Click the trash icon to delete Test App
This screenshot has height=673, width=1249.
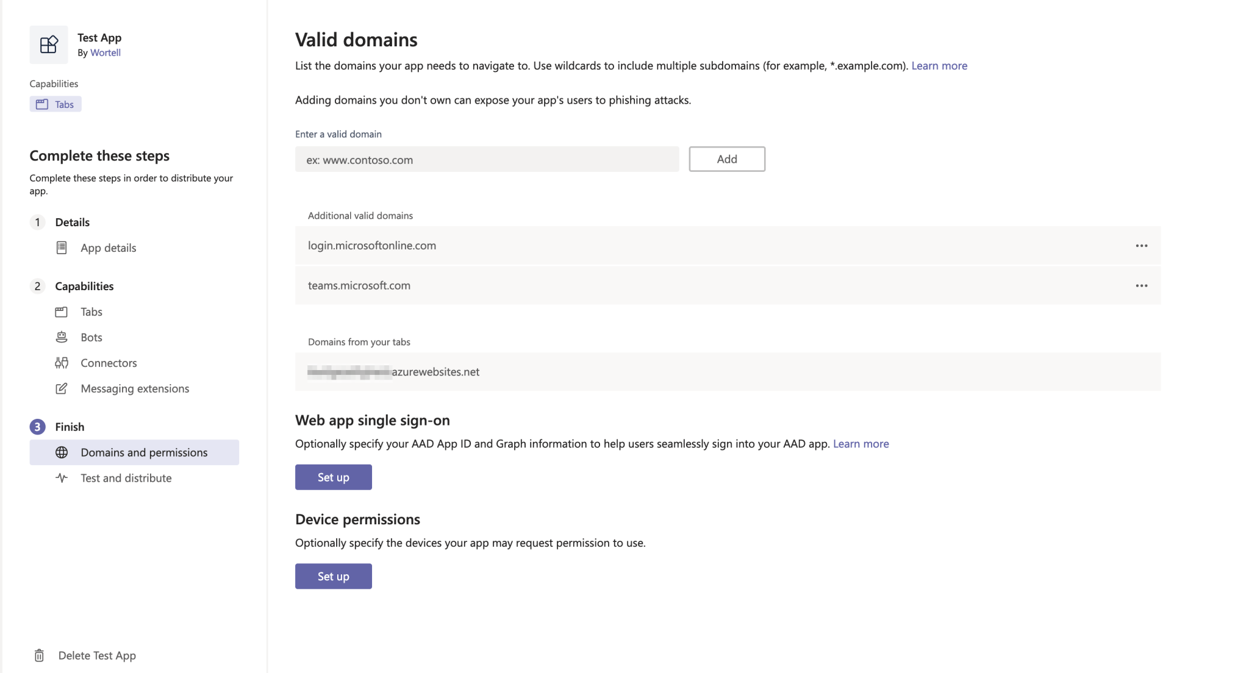[x=39, y=655]
